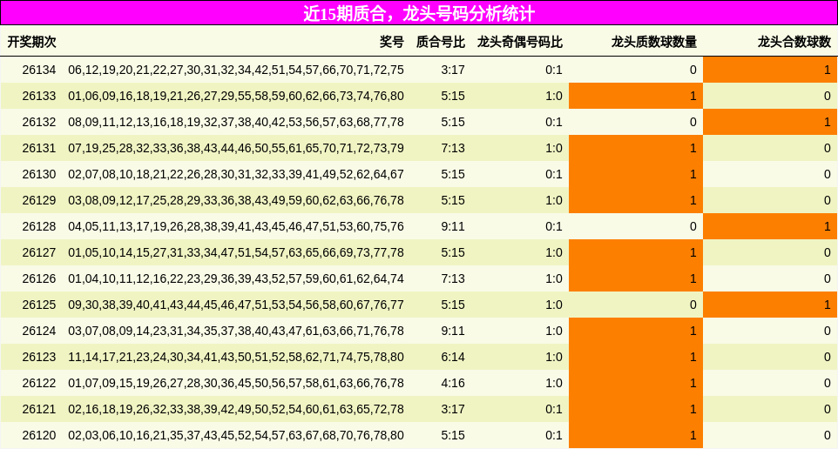Click the composite-count 0 in row 26122

coord(828,384)
